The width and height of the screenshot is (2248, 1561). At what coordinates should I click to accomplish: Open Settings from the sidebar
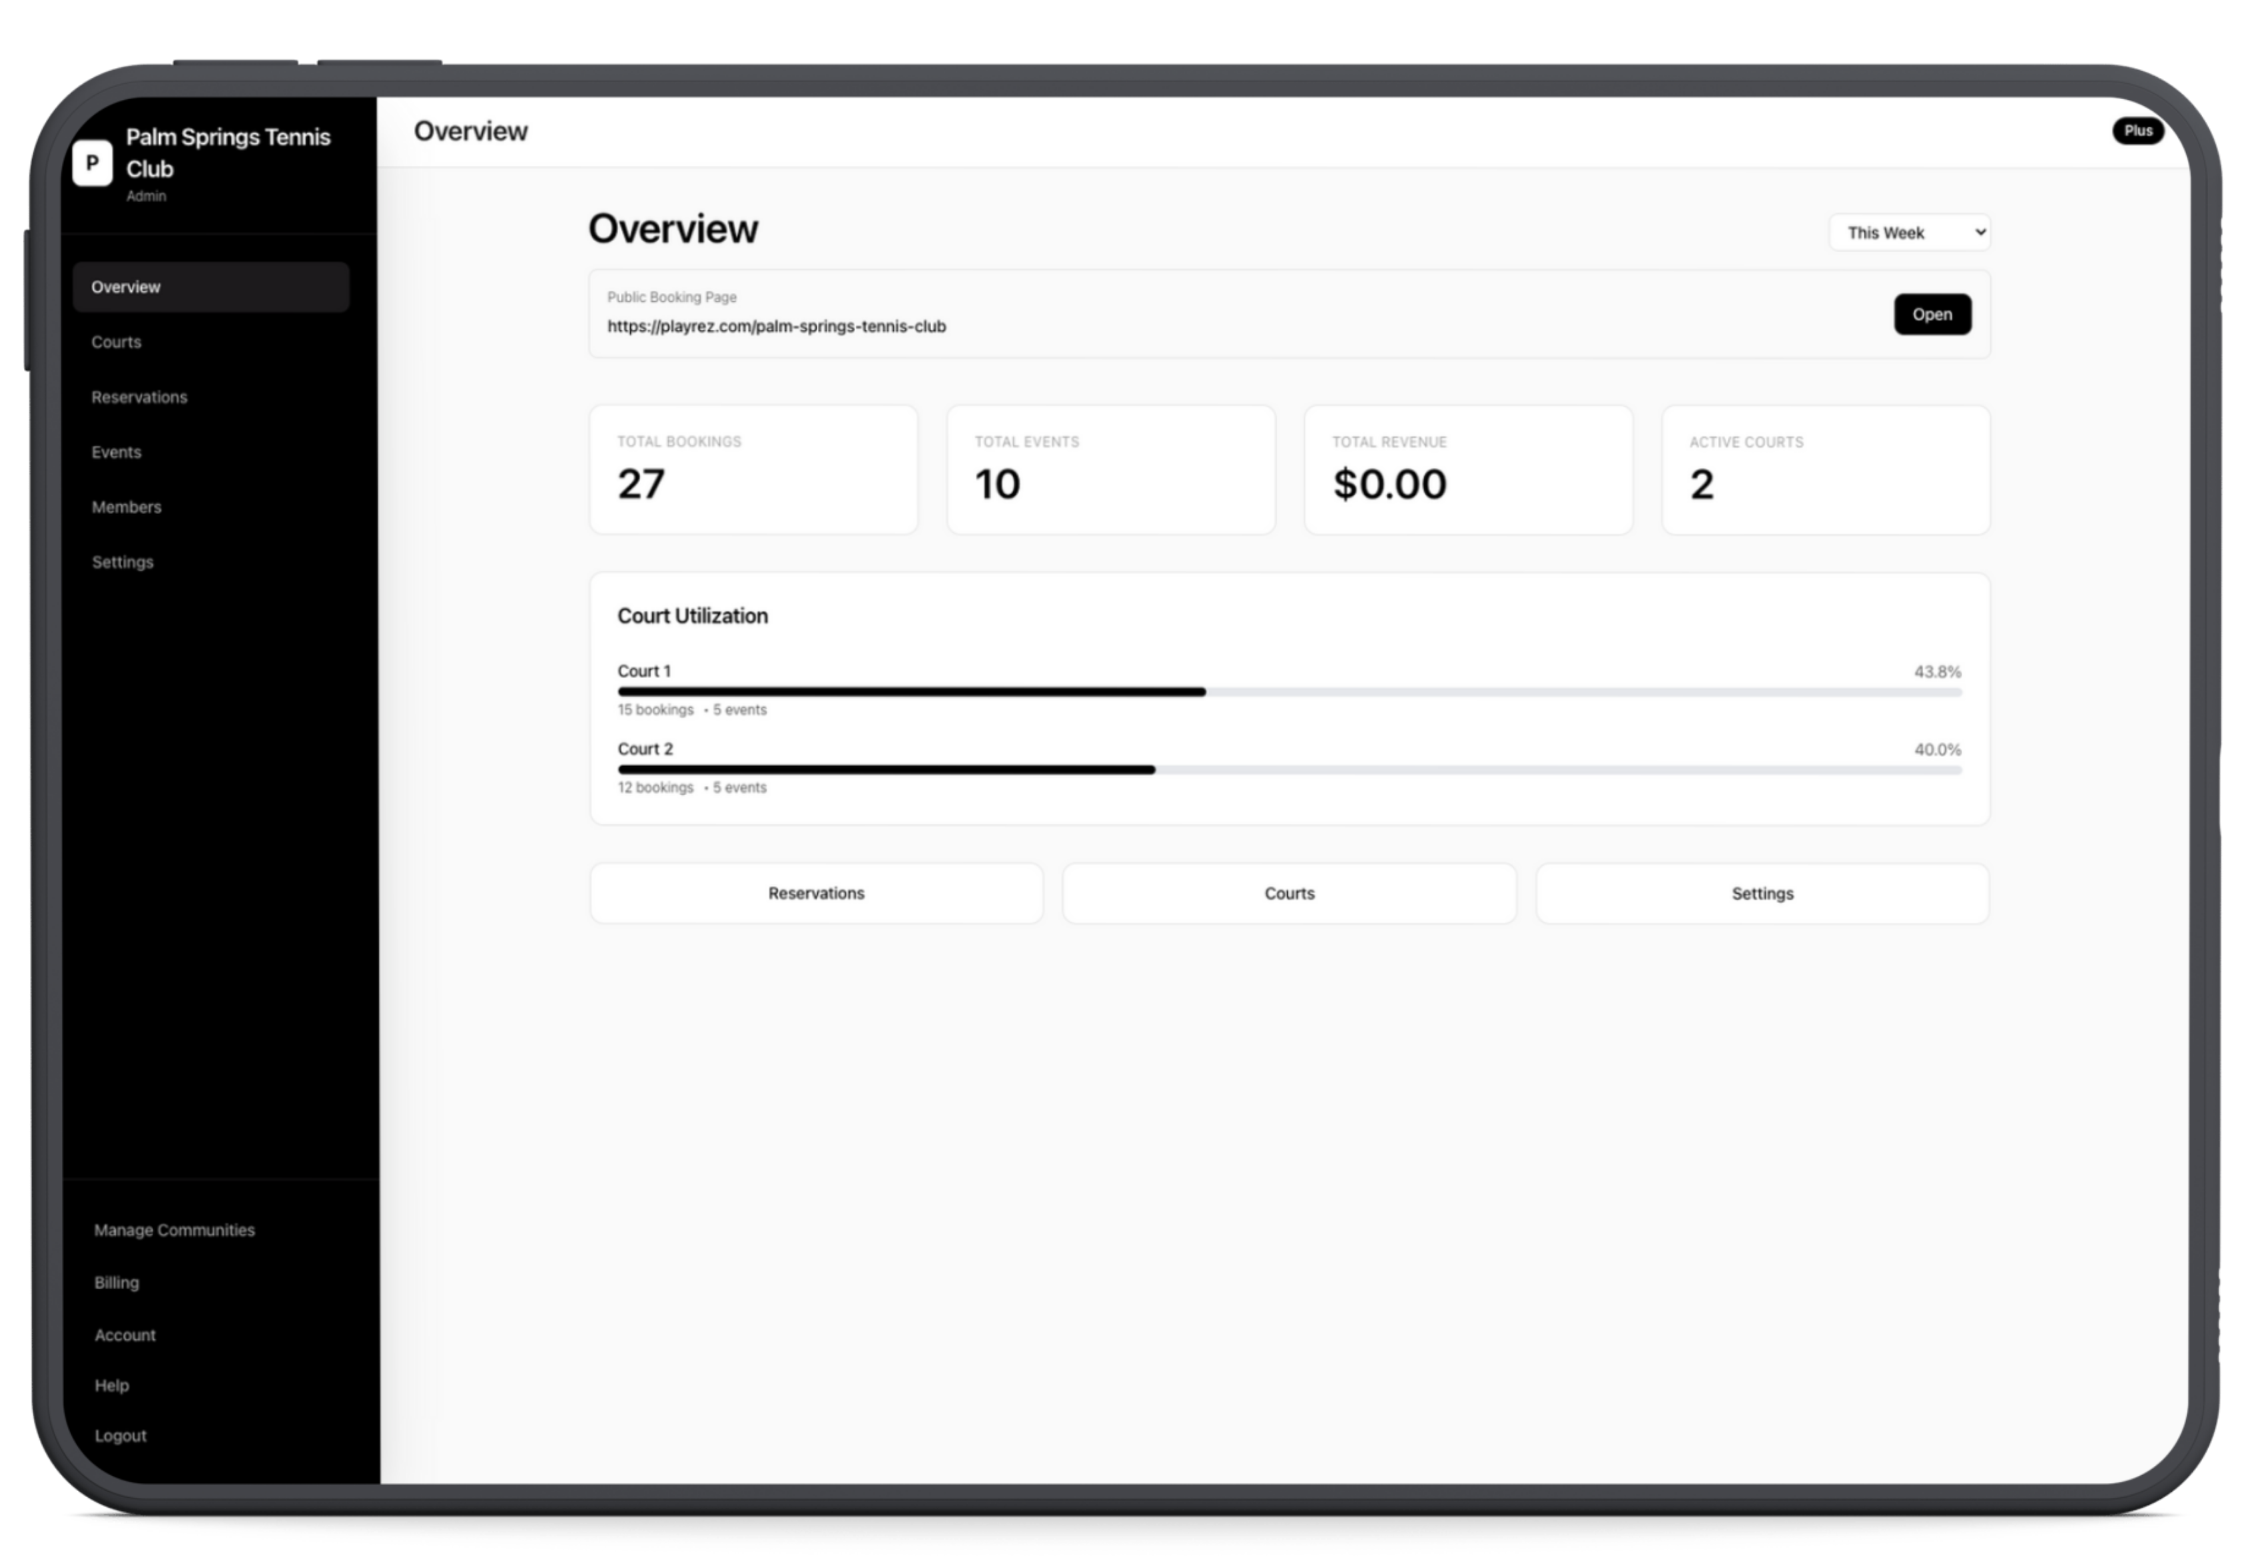click(123, 561)
